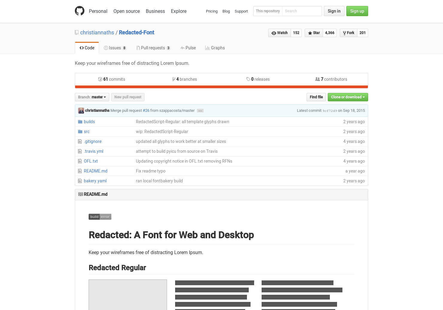The height and width of the screenshot is (310, 443).
Task: Open the bakery.yaml file
Action: pos(95,181)
